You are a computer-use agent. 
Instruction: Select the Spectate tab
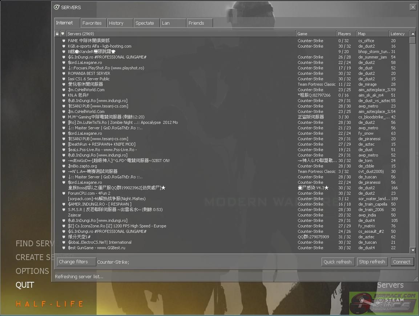pos(145,23)
